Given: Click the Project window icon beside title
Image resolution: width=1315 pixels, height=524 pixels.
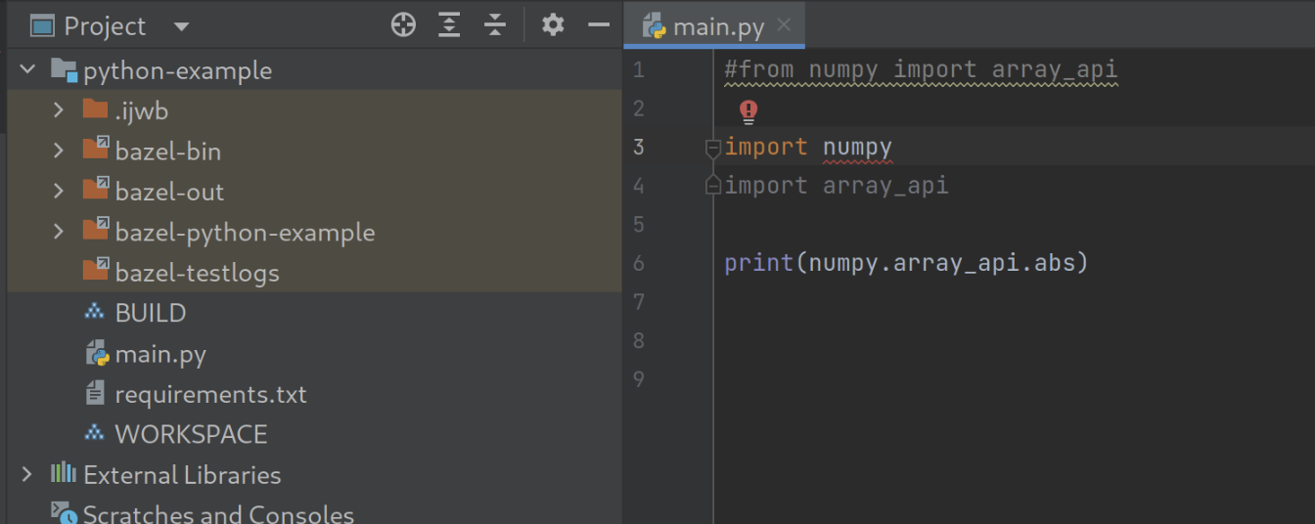Looking at the screenshot, I should click(42, 26).
